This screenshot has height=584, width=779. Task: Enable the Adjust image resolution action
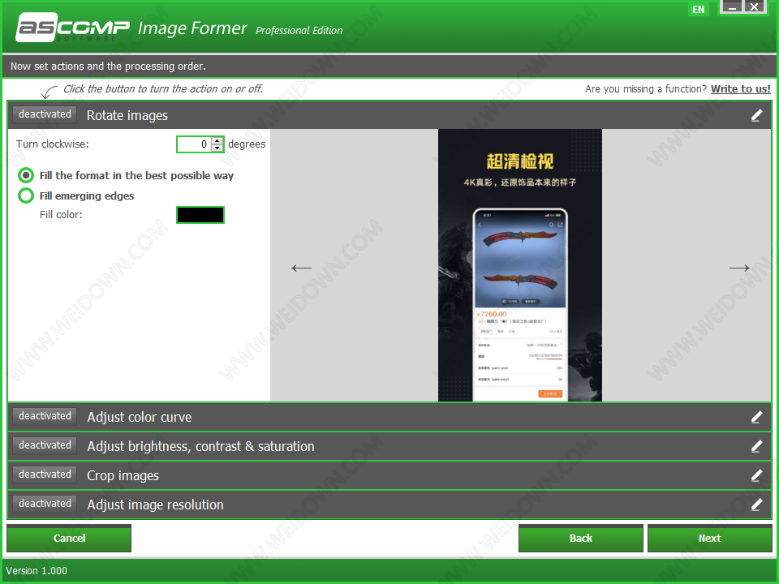pyautogui.click(x=45, y=504)
